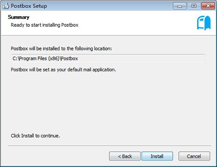Start installation with the Install button
The image size is (217, 167).
pos(157,156)
